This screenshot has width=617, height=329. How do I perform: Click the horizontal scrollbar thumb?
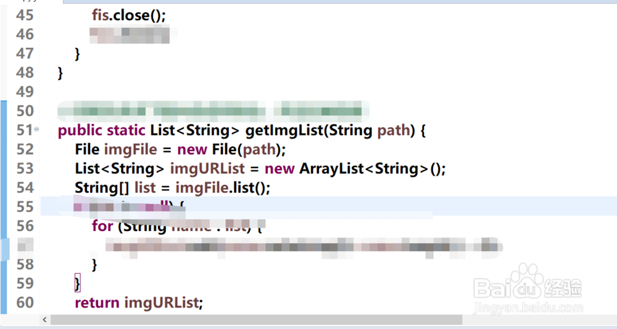pyautogui.click(x=256, y=320)
